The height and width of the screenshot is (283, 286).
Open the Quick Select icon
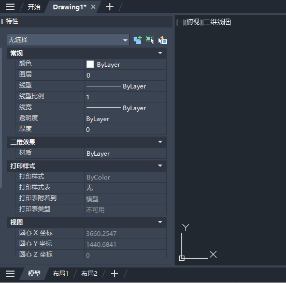(x=163, y=40)
